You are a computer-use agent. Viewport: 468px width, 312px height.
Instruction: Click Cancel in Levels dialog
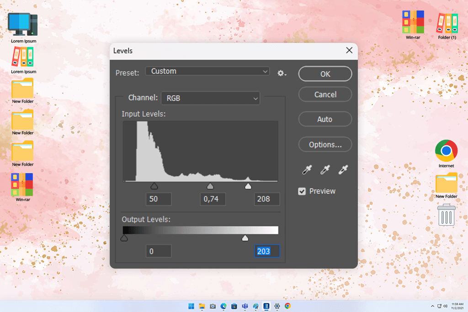tap(325, 95)
